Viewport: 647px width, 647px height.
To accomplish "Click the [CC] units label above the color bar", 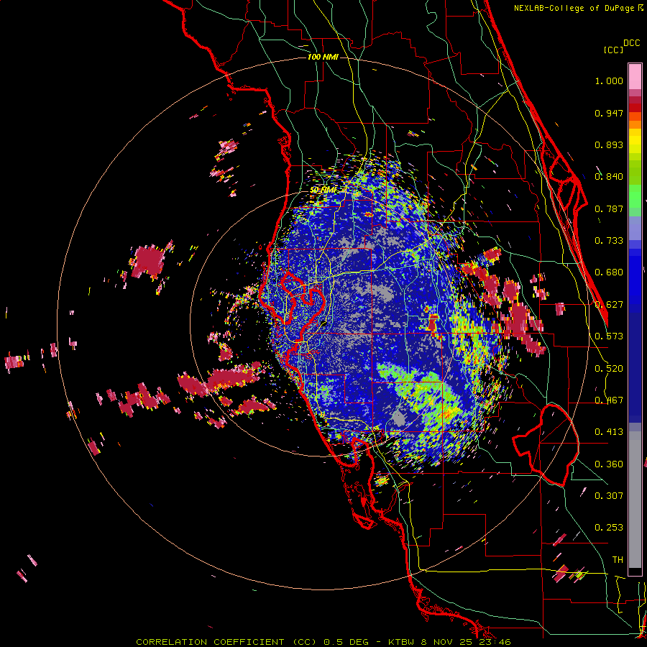I will [613, 50].
